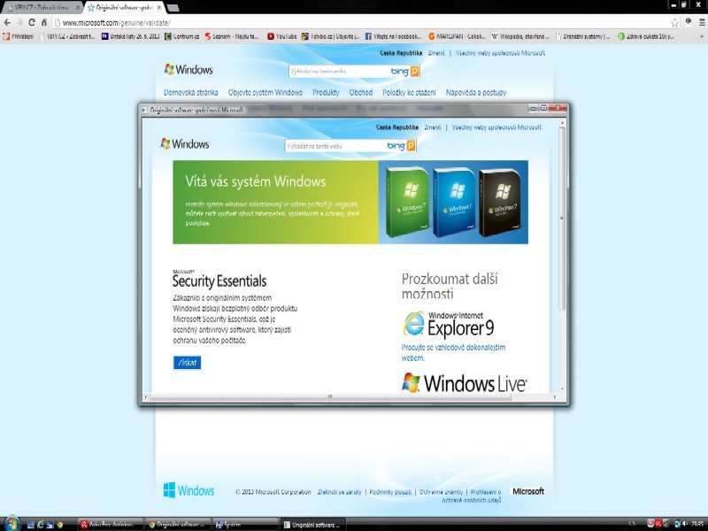Bookmark this page with the star icon
This screenshot has height=531, width=708.
674,22
